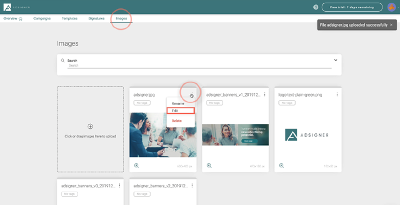Click the plus icon to upload images

point(90,126)
